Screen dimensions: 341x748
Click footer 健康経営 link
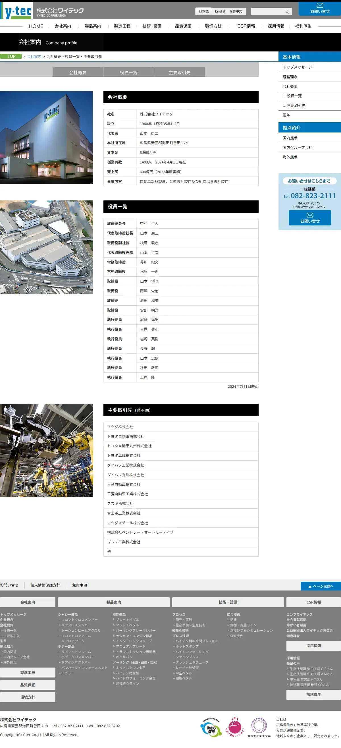coord(293,636)
